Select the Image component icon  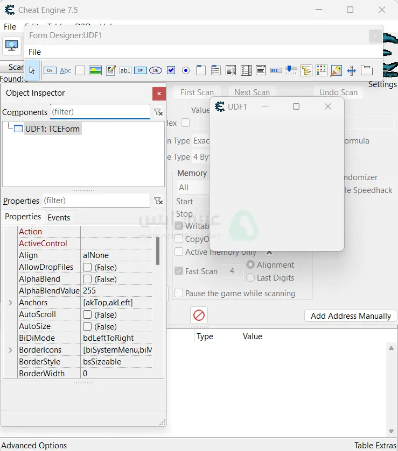(x=95, y=70)
